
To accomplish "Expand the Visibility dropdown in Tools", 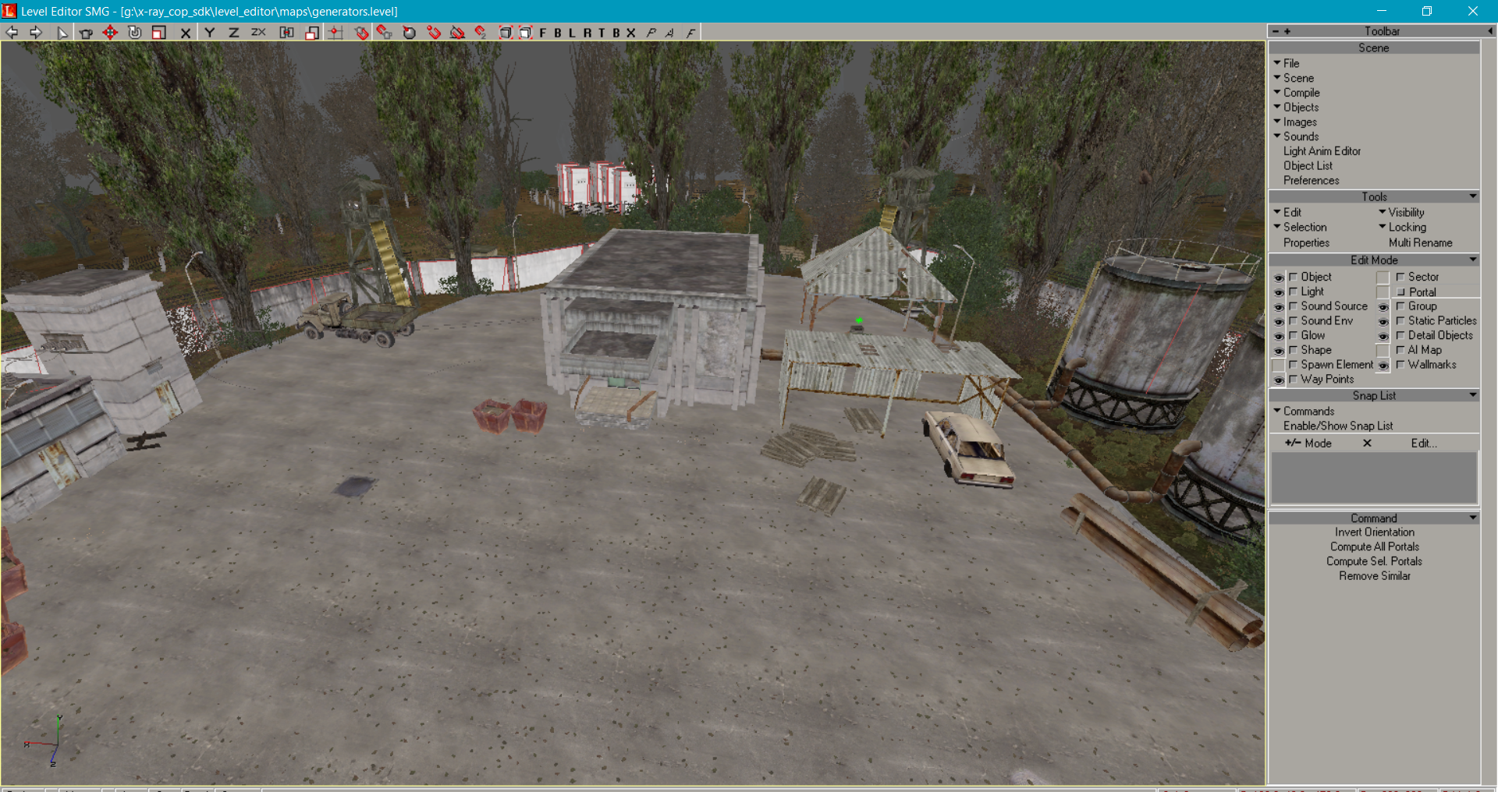I will point(1401,212).
